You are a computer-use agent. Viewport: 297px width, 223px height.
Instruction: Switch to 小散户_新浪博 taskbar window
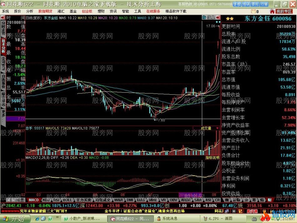tap(84, 219)
